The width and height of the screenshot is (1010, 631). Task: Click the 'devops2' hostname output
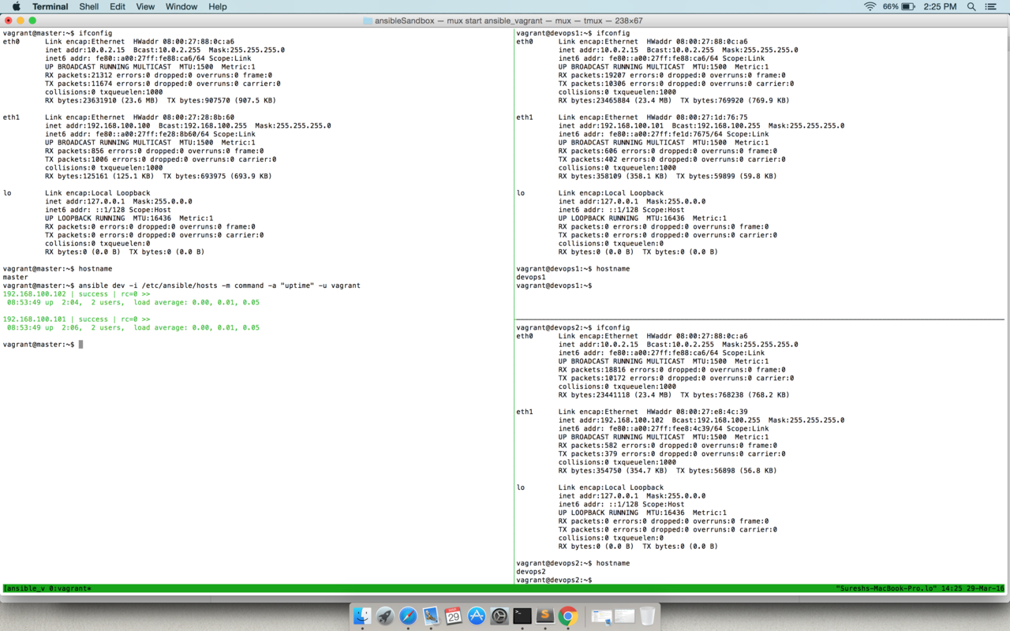click(531, 572)
